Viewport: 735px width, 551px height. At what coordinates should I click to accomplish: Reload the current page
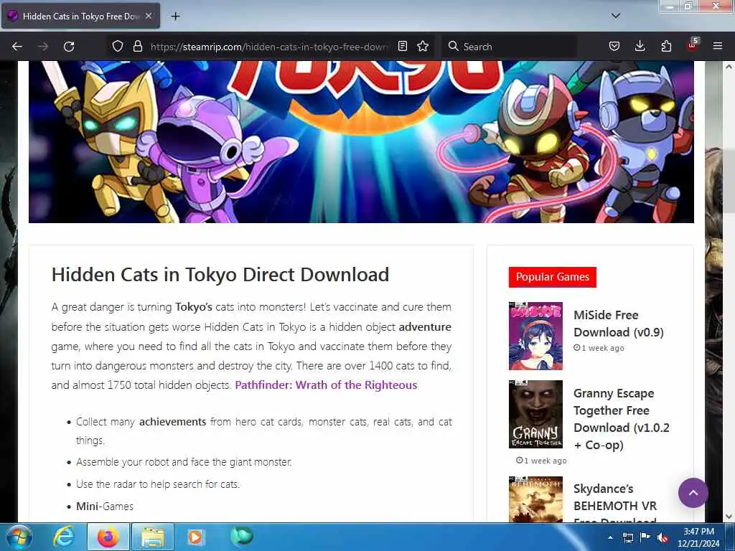(x=69, y=47)
